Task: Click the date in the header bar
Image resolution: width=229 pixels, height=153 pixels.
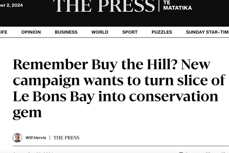Action: tap(11, 5)
